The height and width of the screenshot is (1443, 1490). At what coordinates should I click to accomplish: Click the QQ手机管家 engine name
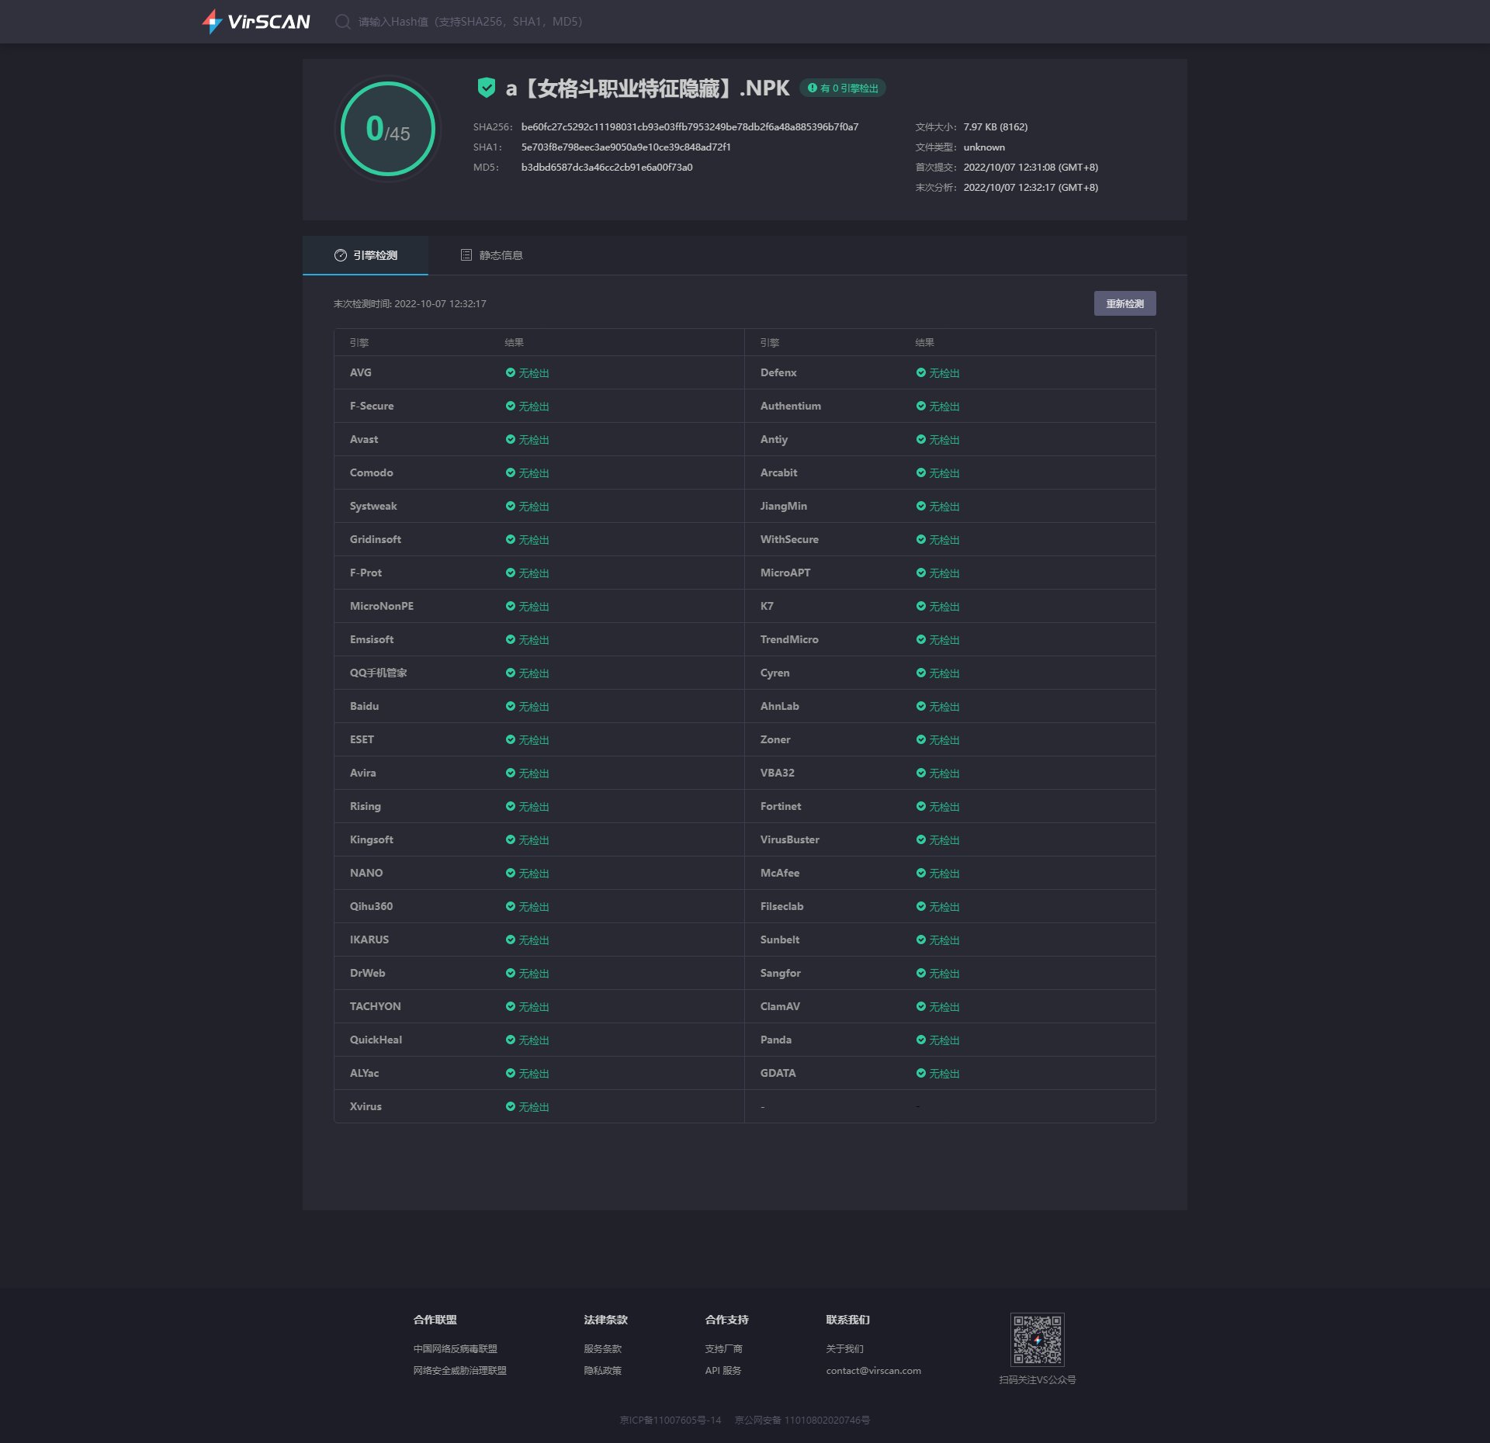(x=379, y=673)
